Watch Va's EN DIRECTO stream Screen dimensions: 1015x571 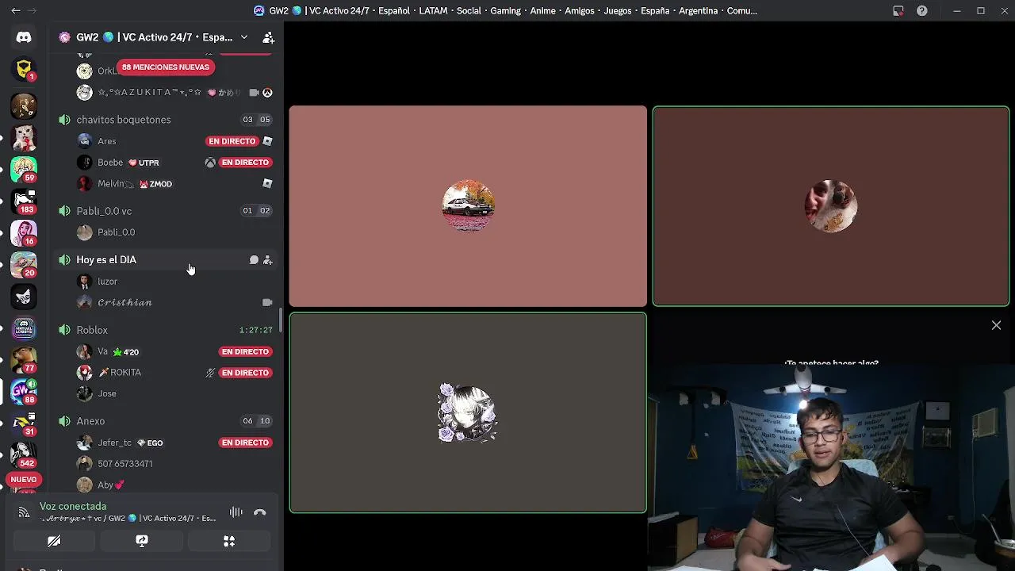click(x=245, y=351)
